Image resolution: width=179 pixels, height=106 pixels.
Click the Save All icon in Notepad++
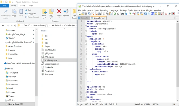89,14
